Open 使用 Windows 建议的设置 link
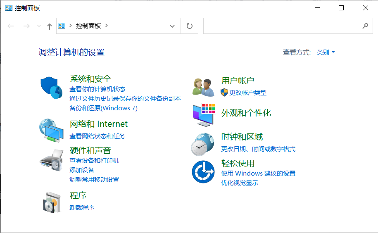Screen dimensions: 378x233 [x=258, y=173]
